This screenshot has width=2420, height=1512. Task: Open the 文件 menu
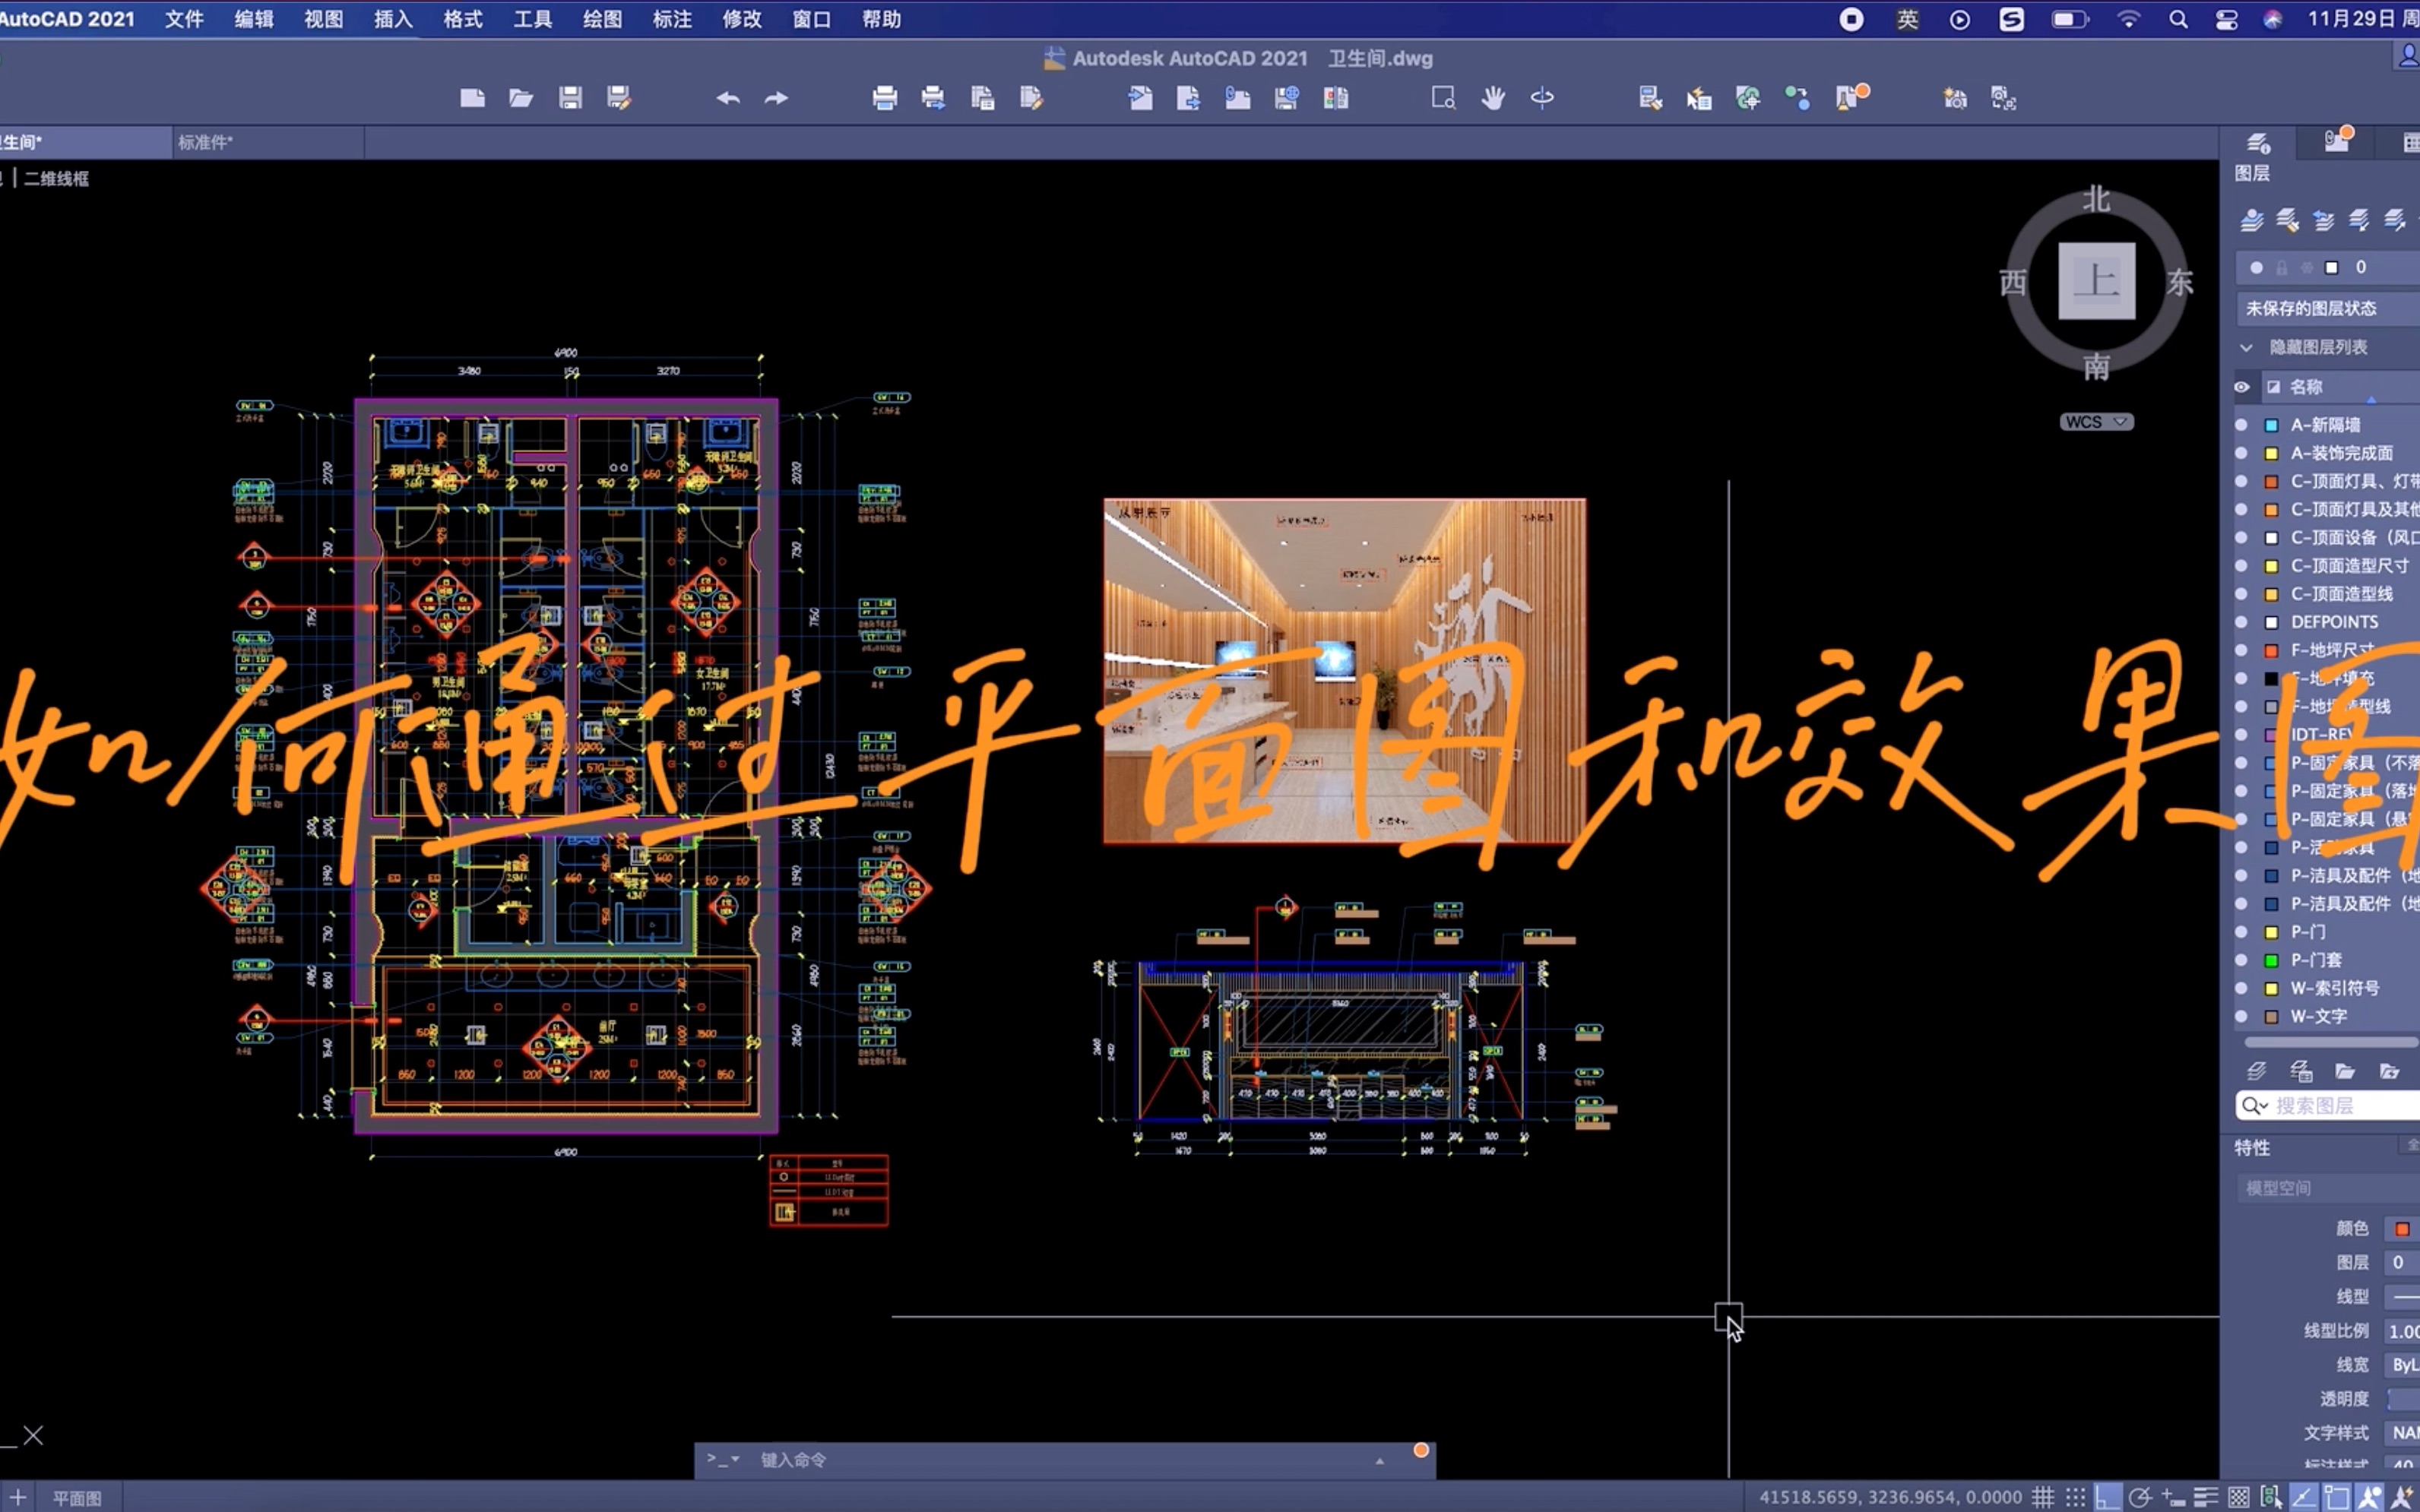[184, 19]
